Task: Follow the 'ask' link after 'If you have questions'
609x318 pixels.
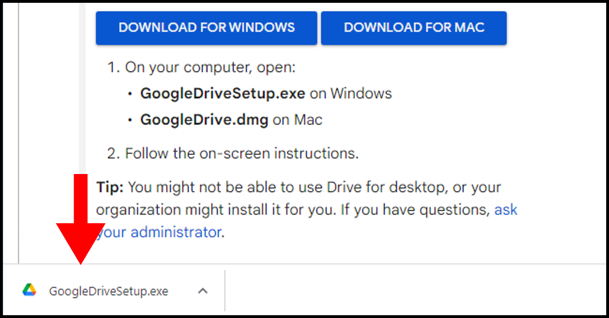Action: coord(506,210)
